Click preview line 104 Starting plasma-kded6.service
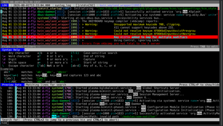This screenshot has height=126, width=223. point(110,97)
